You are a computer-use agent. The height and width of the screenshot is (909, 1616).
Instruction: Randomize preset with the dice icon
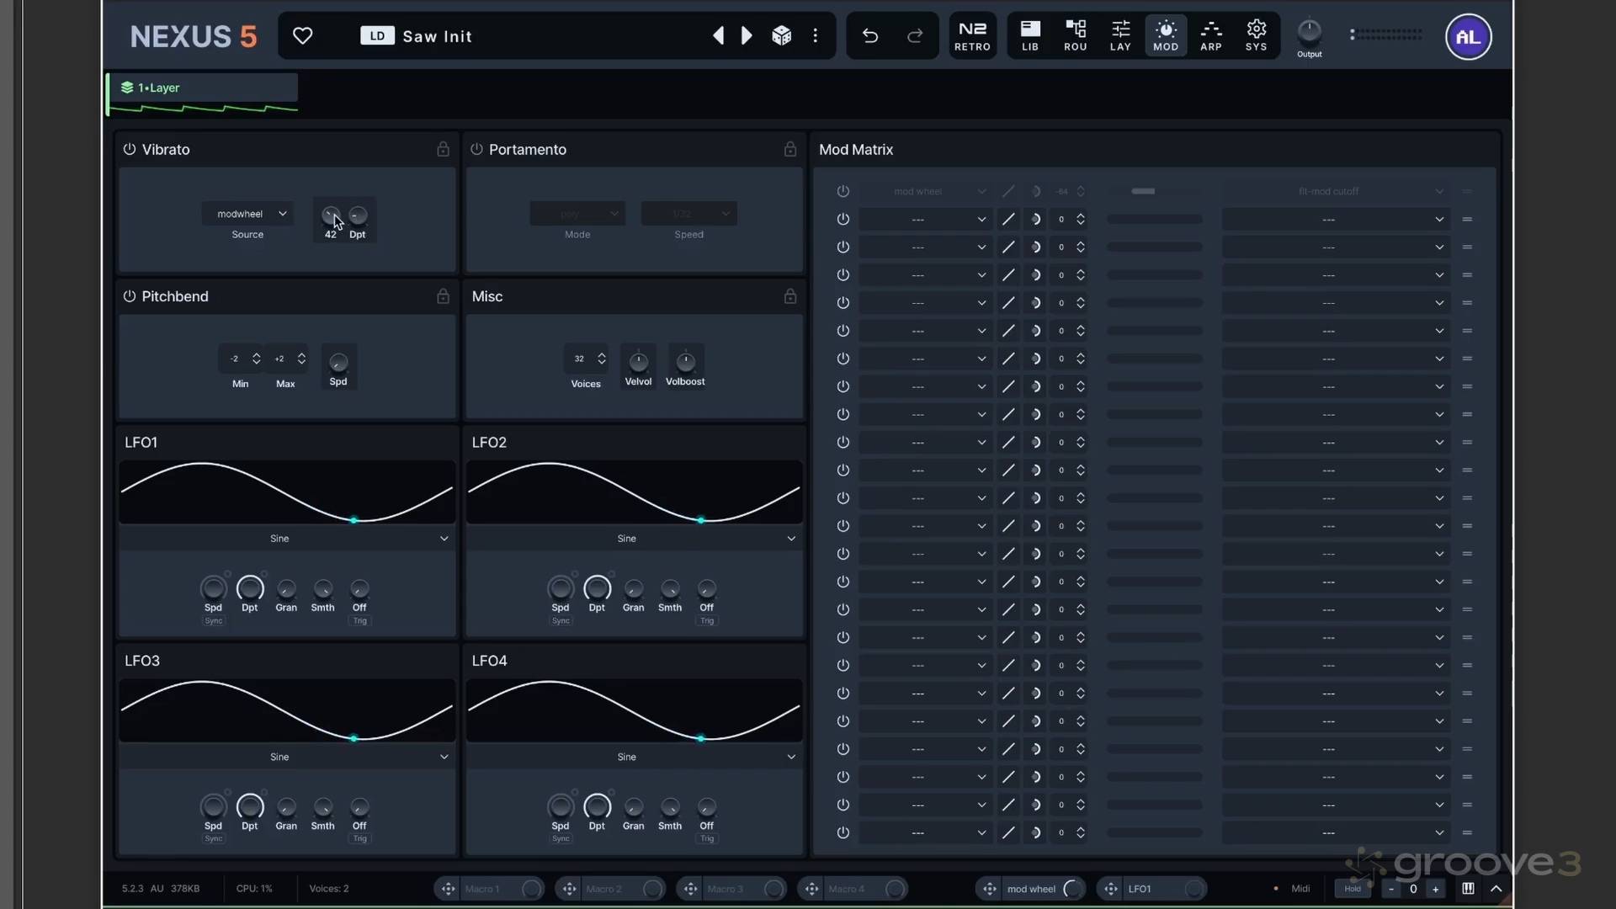click(782, 35)
